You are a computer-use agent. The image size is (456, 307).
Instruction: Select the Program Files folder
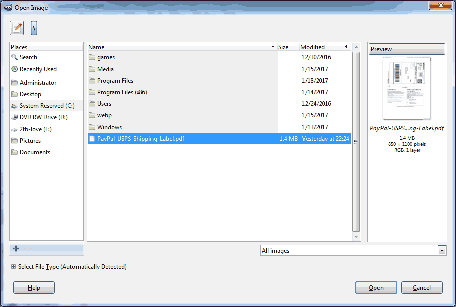[219, 81]
